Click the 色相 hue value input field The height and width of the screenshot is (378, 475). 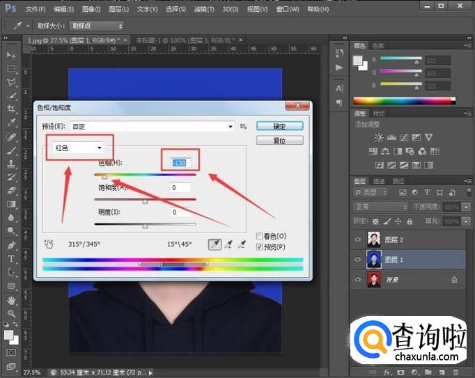(182, 163)
